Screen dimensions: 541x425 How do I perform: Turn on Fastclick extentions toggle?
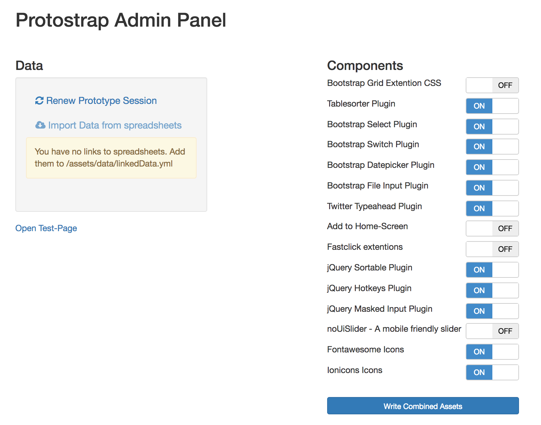click(x=492, y=249)
